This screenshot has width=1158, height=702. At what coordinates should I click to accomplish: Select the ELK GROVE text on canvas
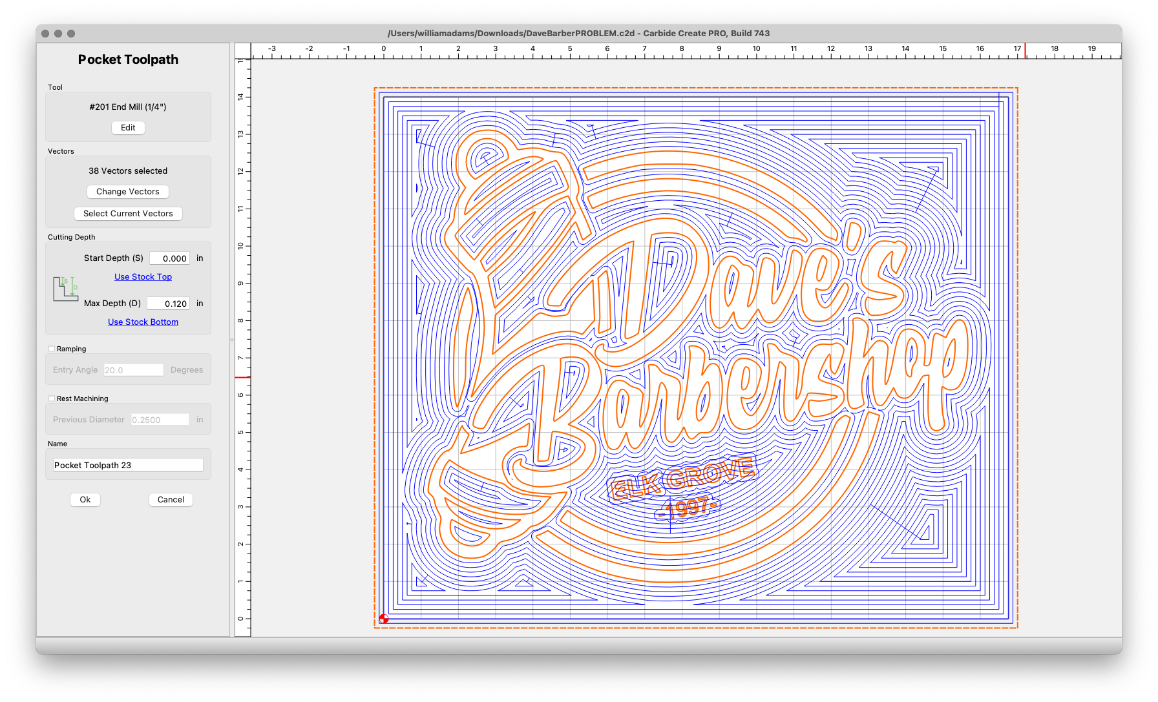(x=682, y=478)
